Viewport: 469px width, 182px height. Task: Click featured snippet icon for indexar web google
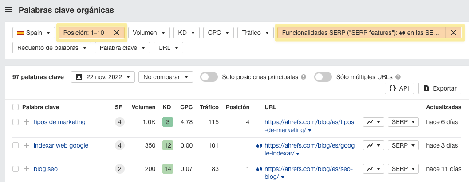click(x=259, y=146)
